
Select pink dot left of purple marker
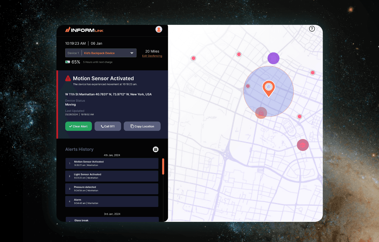(239, 54)
